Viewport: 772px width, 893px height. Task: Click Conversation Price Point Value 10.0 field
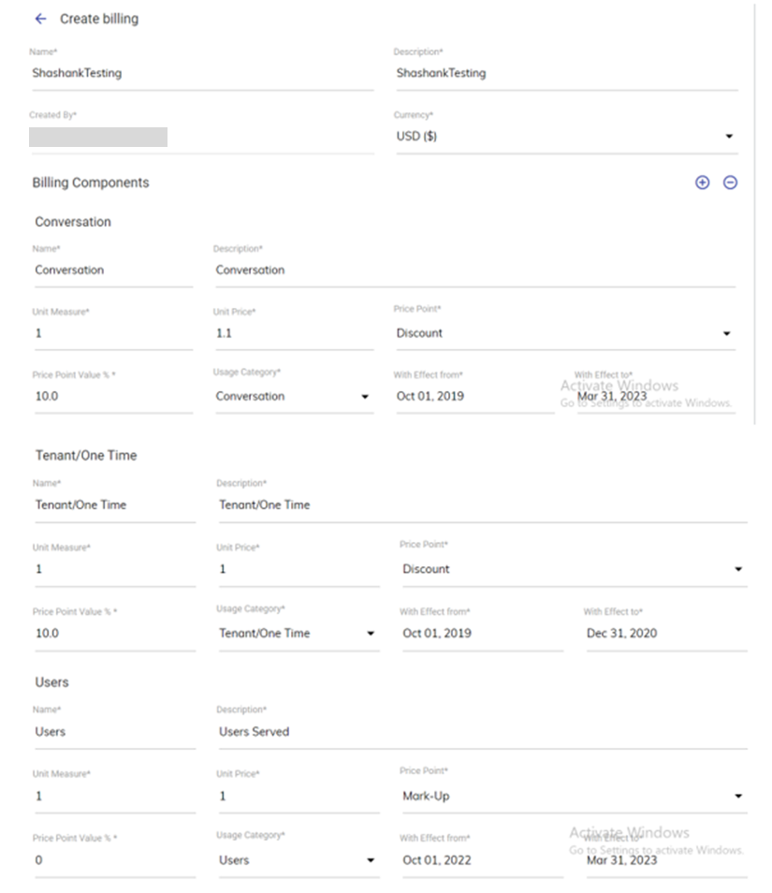[x=111, y=397]
